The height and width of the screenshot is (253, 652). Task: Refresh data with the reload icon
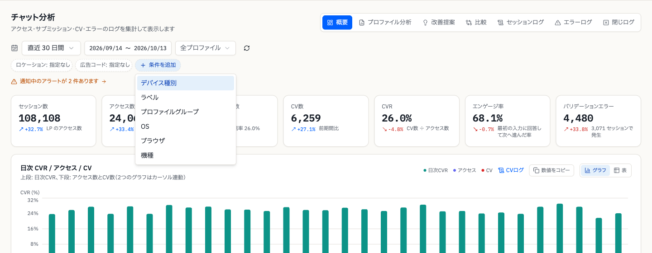point(247,48)
